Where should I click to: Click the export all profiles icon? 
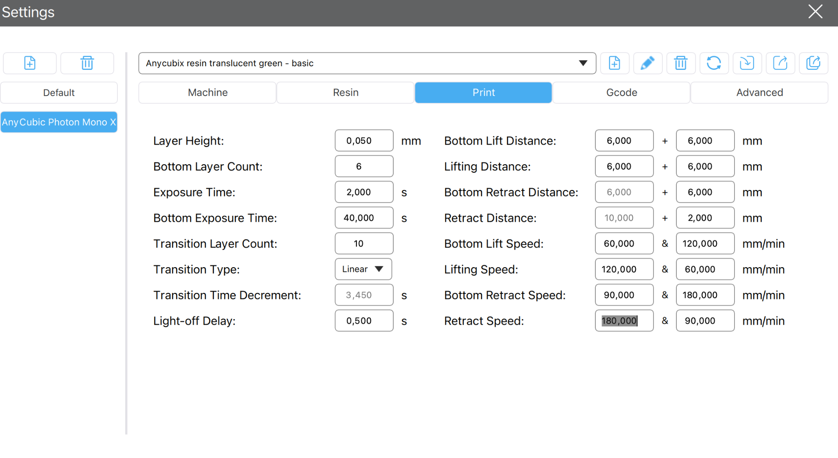pyautogui.click(x=813, y=63)
